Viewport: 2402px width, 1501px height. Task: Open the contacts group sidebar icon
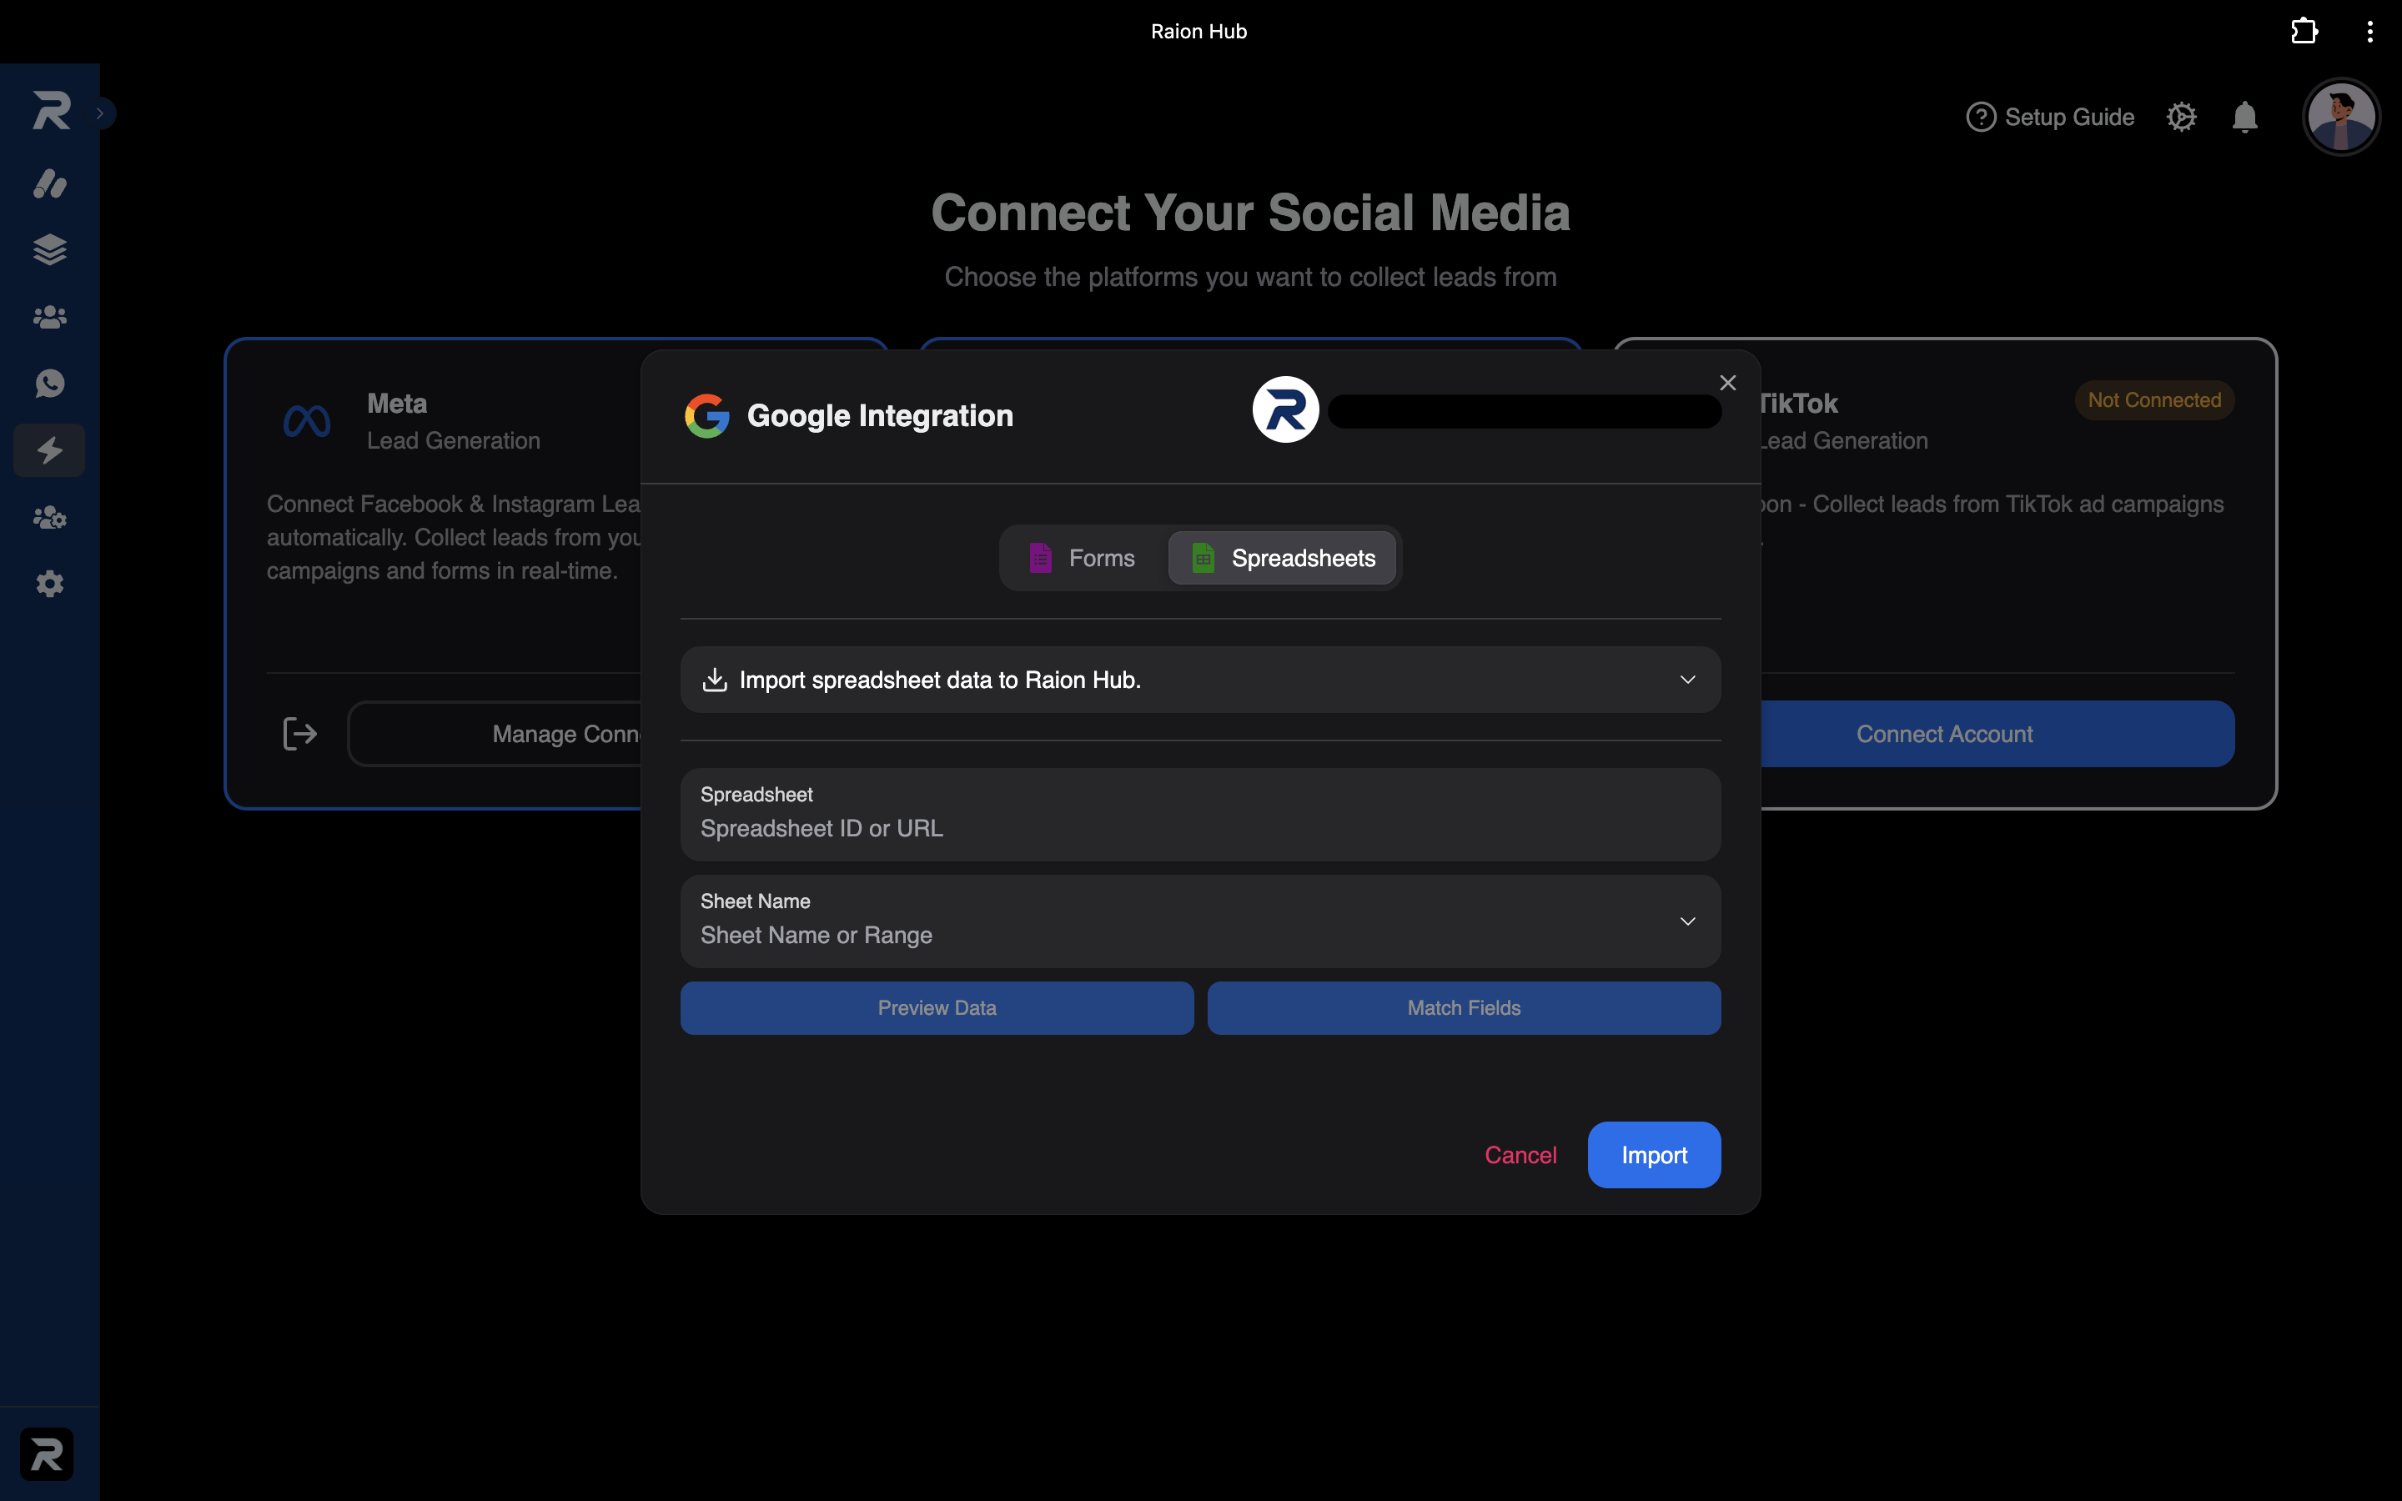[x=50, y=317]
